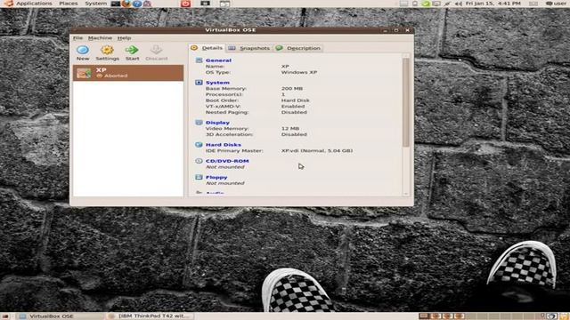The width and height of the screenshot is (570, 320).
Task: Open the Hard Disks settings link
Action: tap(224, 144)
